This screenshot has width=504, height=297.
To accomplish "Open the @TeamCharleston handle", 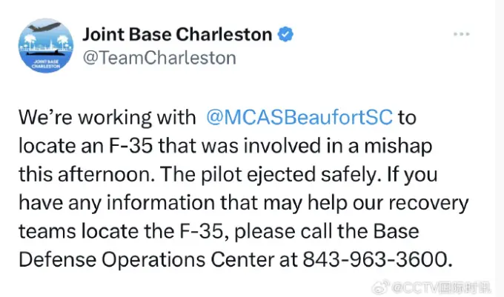I will coord(159,57).
